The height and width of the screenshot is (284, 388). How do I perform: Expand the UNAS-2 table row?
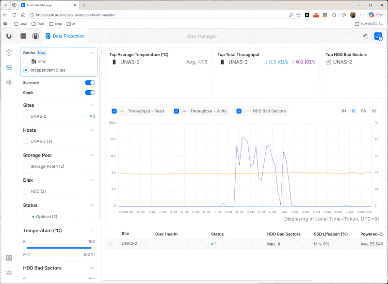pos(111,244)
